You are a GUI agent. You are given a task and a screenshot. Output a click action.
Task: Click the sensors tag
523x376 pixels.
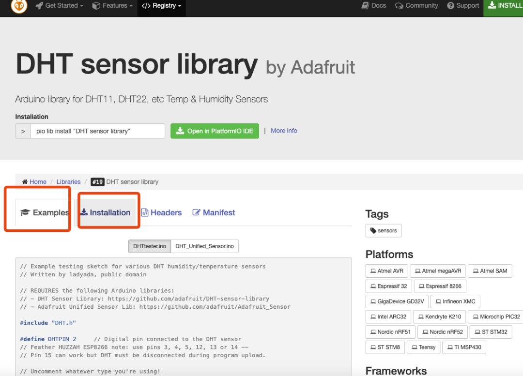(384, 231)
